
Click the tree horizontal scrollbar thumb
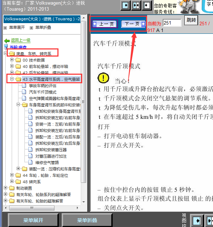point(32,208)
